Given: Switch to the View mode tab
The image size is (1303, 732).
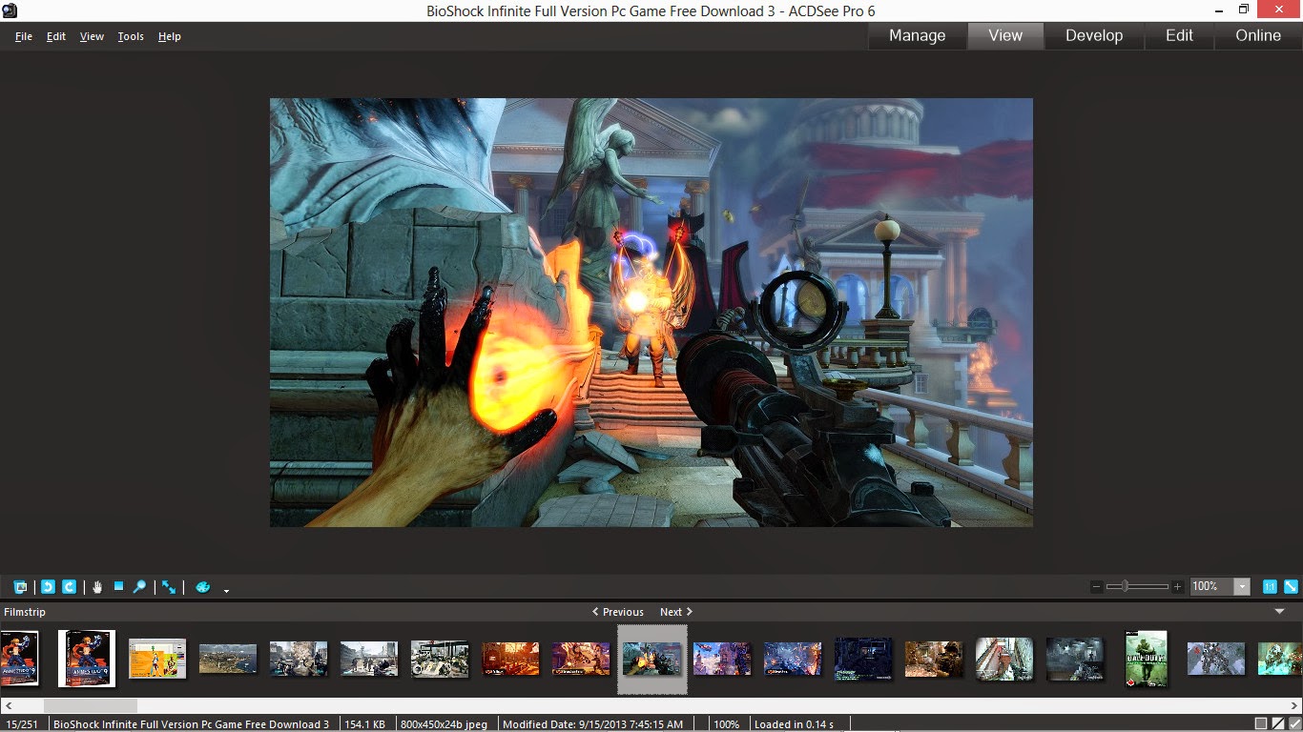Looking at the screenshot, I should [x=1005, y=35].
